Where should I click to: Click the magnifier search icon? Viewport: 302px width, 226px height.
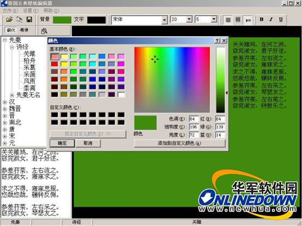point(44,31)
